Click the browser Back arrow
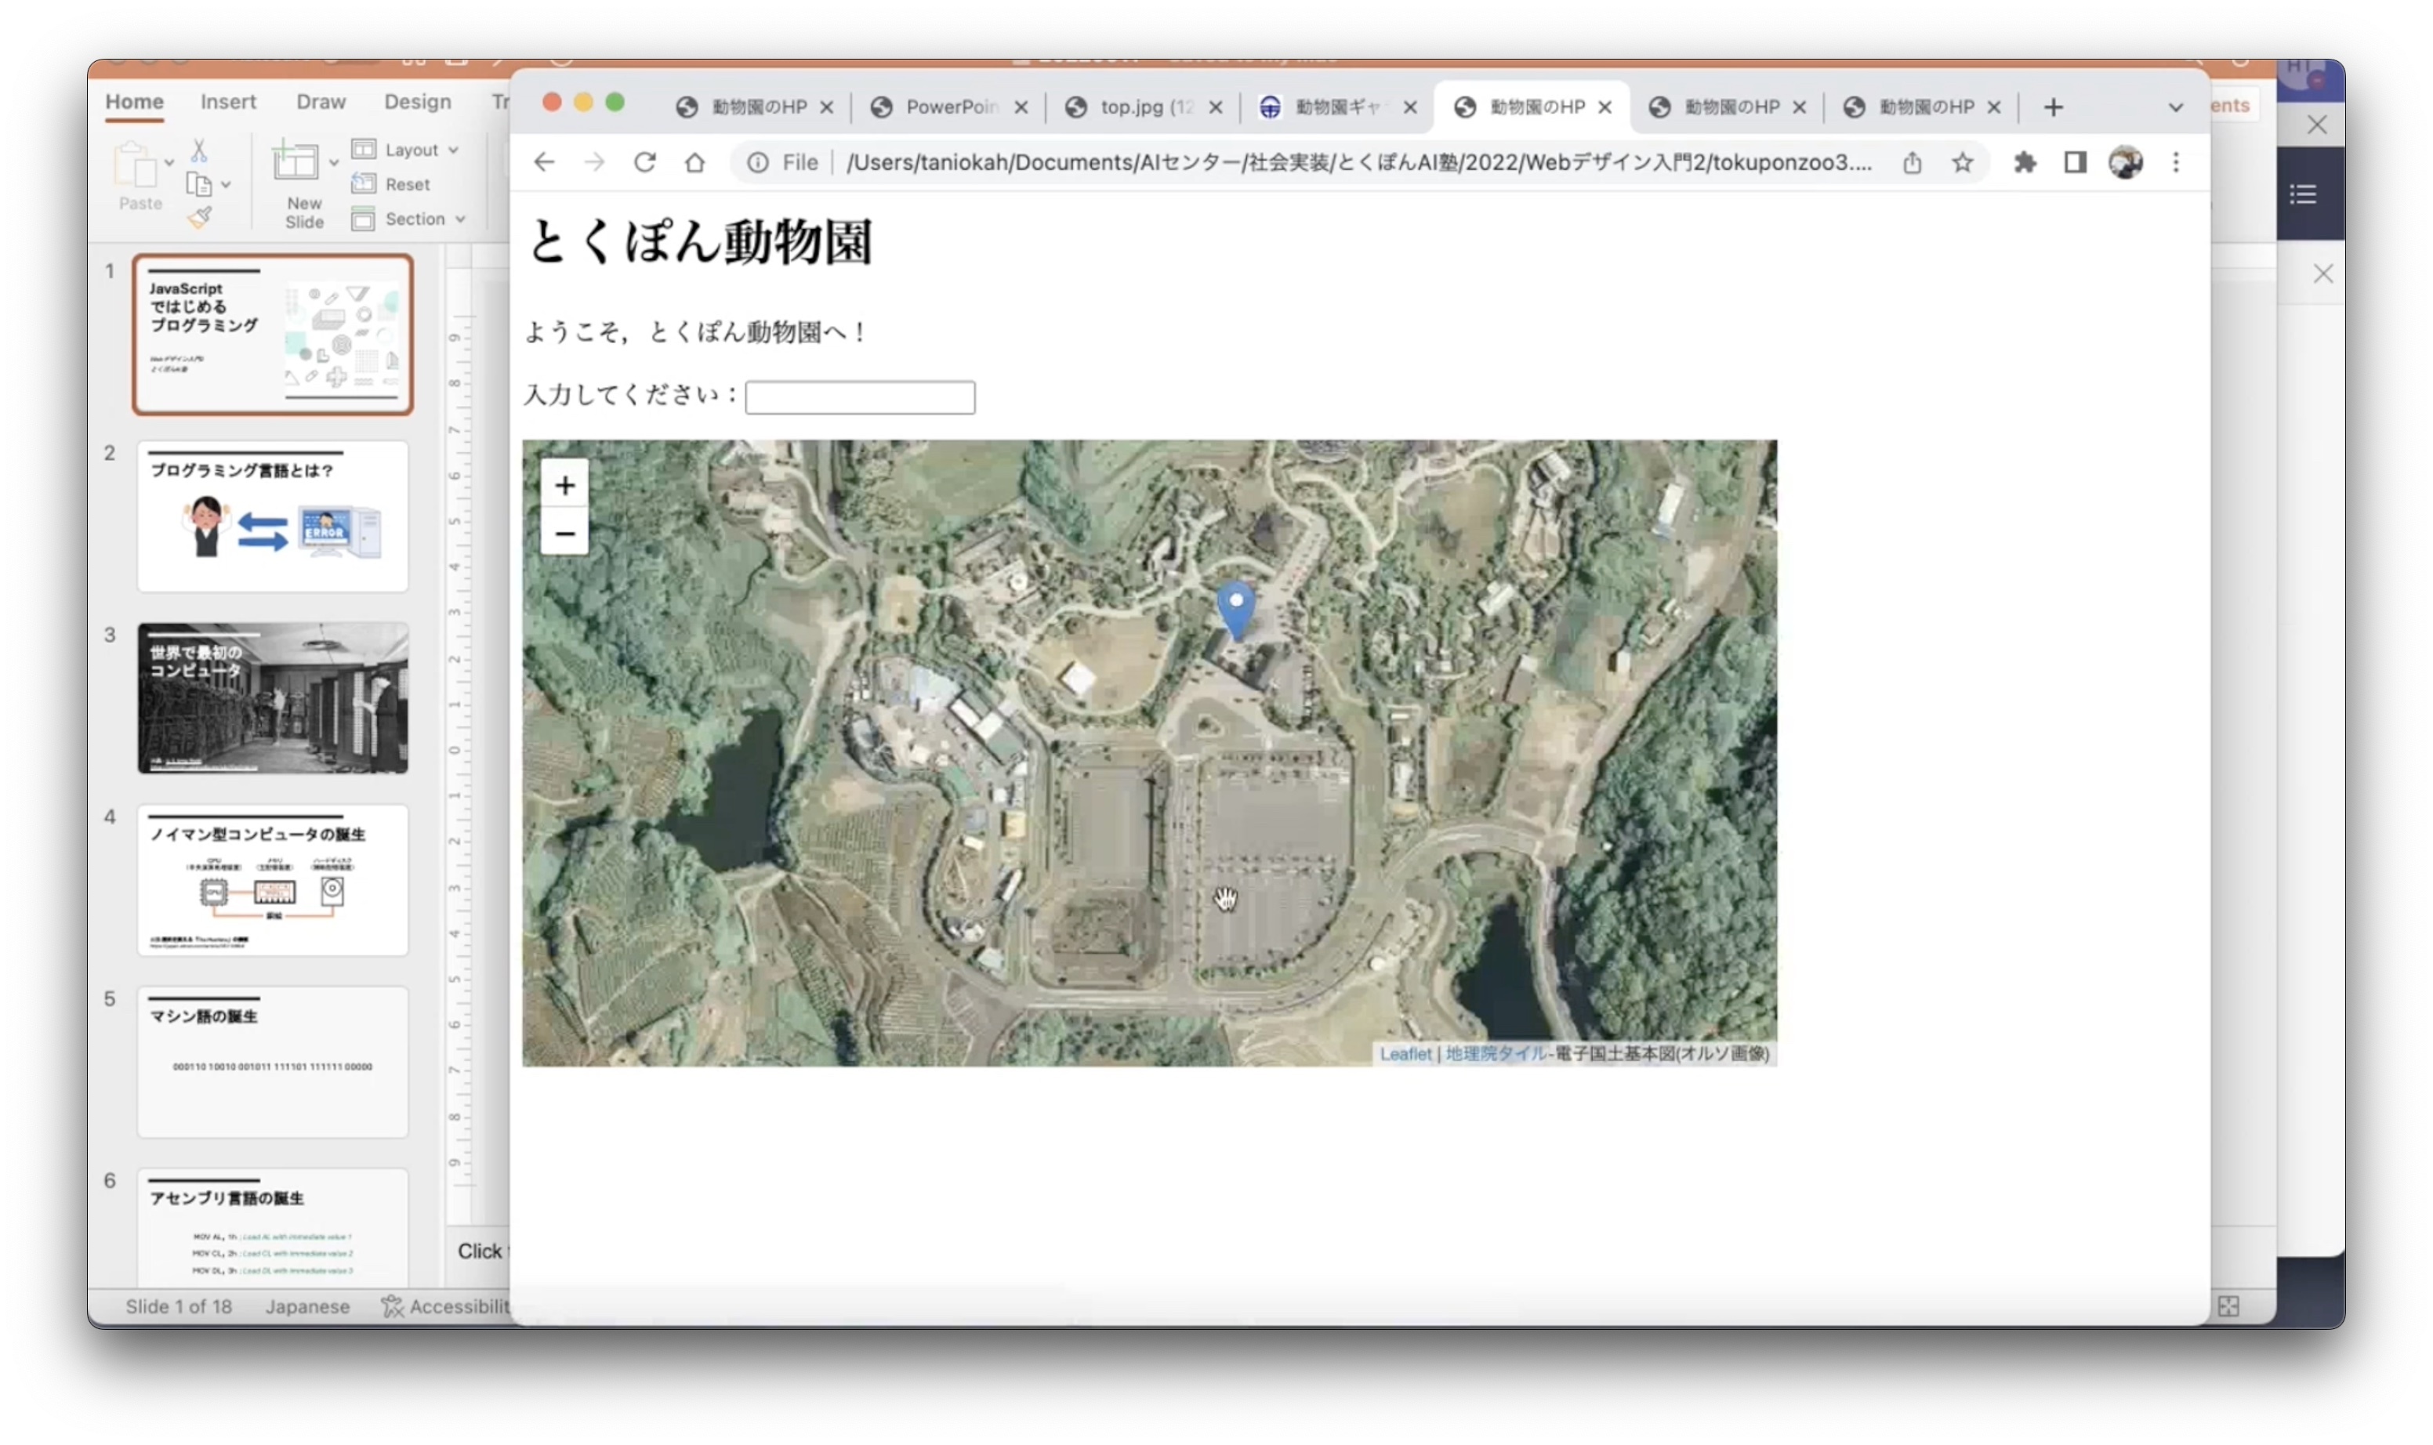 (543, 161)
